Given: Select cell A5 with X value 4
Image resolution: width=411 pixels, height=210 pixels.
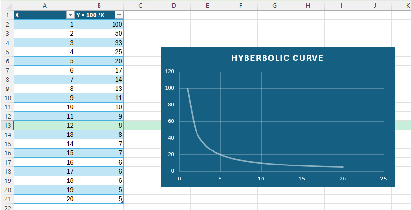Looking at the screenshot, I should [44, 52].
